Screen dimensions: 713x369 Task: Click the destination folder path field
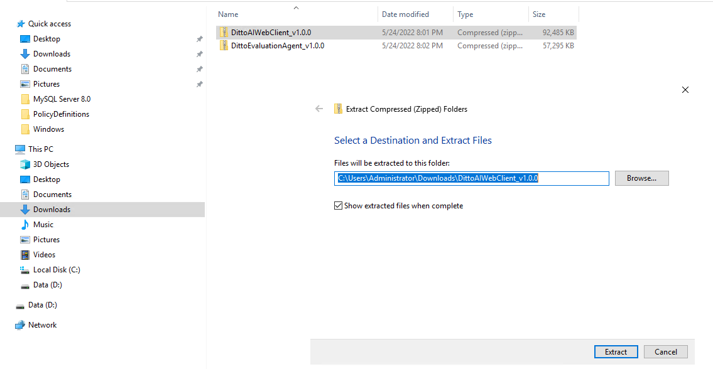coord(472,178)
